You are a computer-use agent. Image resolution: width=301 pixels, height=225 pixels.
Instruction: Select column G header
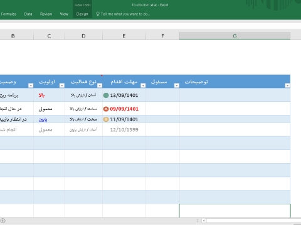pos(235,36)
